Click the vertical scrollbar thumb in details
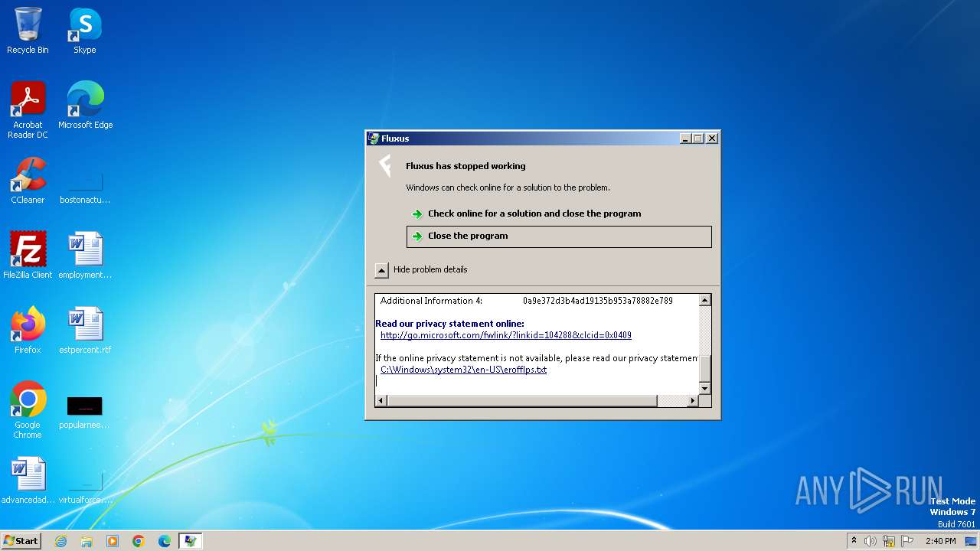This screenshot has height=551, width=980. [705, 369]
